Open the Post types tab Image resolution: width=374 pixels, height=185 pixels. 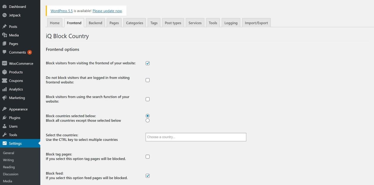pyautogui.click(x=173, y=23)
